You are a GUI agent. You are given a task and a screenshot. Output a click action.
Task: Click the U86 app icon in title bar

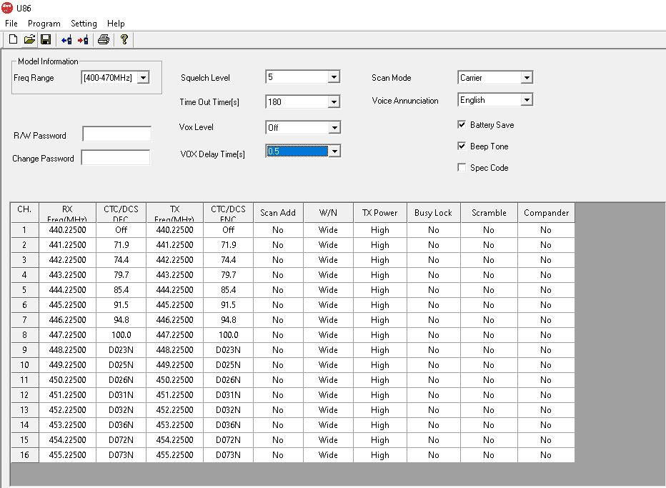7,8
